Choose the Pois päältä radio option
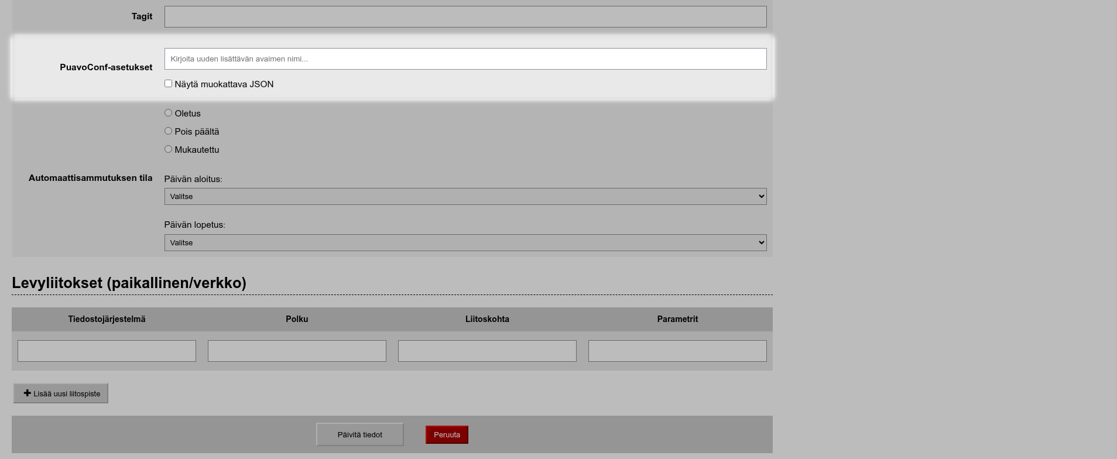1117x459 pixels. tap(168, 131)
